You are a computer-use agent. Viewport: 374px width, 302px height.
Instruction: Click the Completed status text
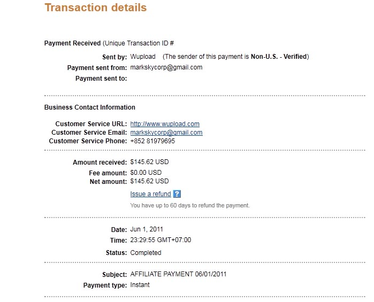[146, 253]
